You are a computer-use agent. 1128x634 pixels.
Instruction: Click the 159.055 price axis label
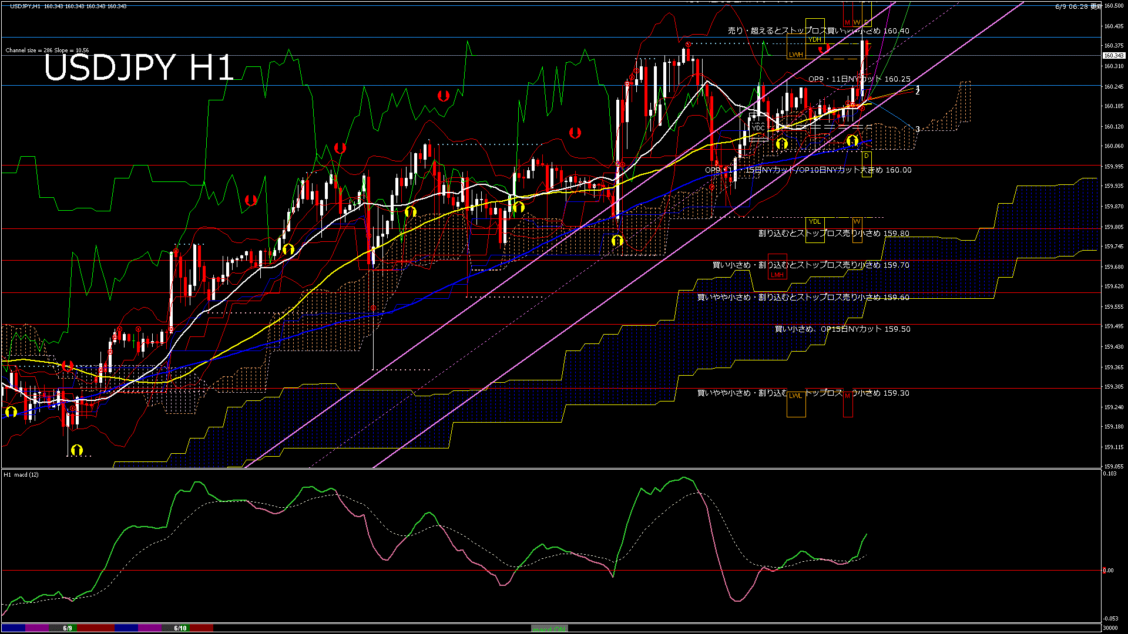tap(1114, 467)
